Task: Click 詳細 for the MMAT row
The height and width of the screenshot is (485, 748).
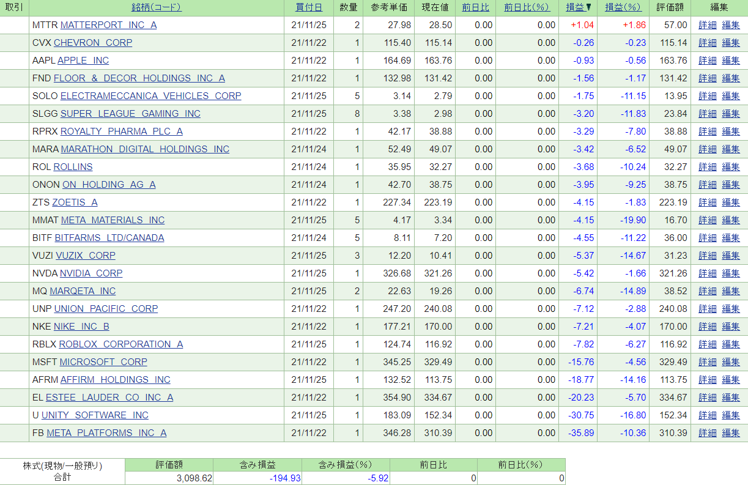Action: click(x=708, y=220)
